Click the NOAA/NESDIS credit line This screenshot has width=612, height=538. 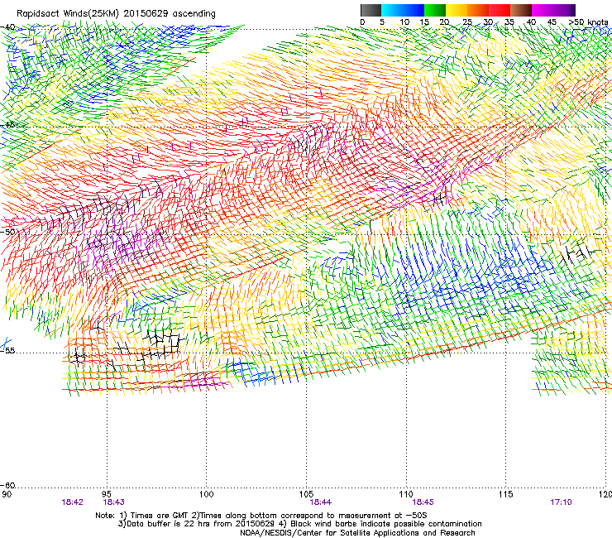click(357, 533)
